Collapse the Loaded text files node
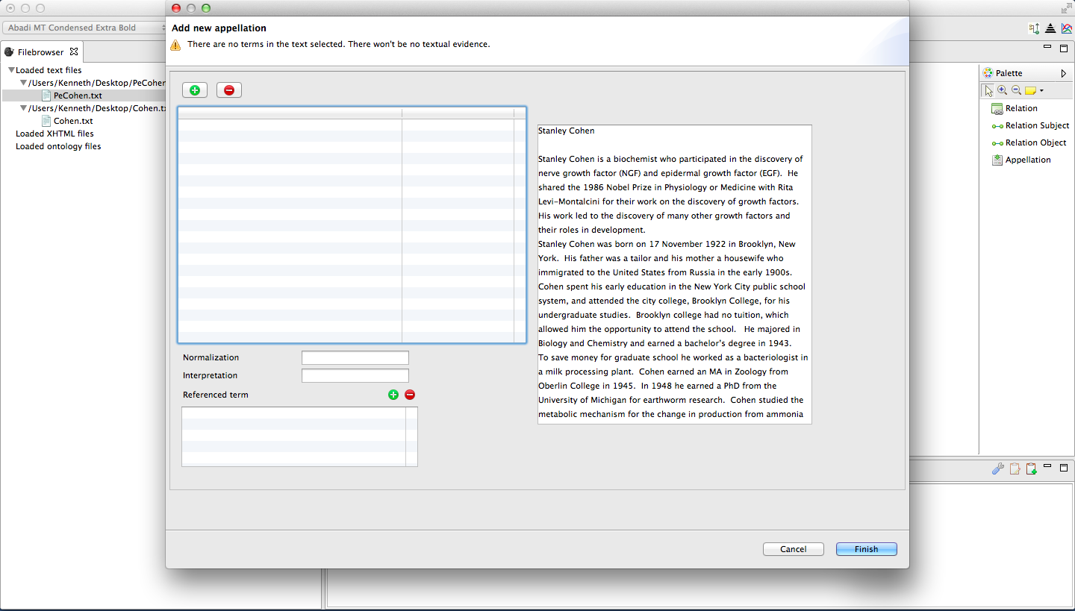 click(x=11, y=70)
